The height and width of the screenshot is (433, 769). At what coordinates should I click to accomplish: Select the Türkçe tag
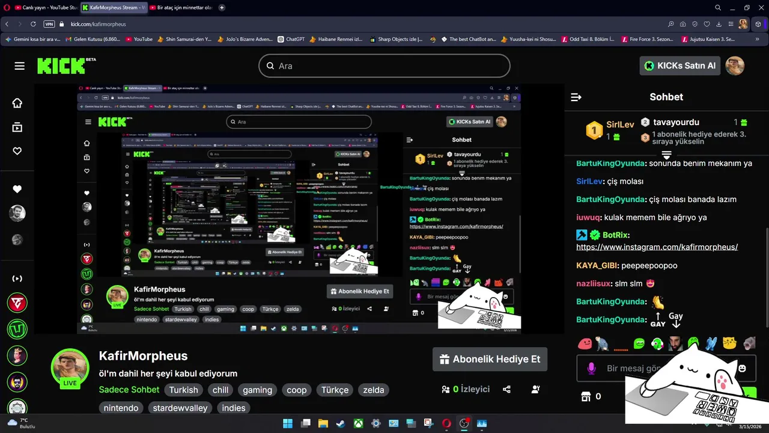point(335,390)
